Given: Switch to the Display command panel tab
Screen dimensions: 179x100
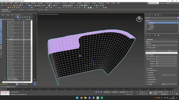Looking at the screenshot, I should [158, 15].
